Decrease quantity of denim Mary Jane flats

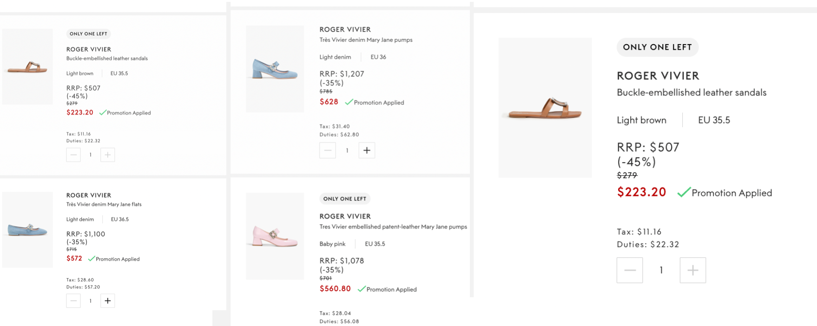(x=73, y=300)
